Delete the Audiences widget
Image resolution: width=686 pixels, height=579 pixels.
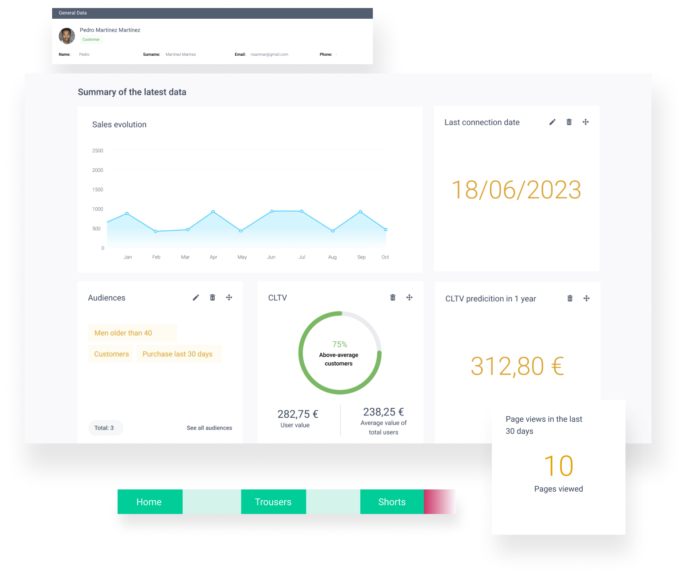pos(212,298)
